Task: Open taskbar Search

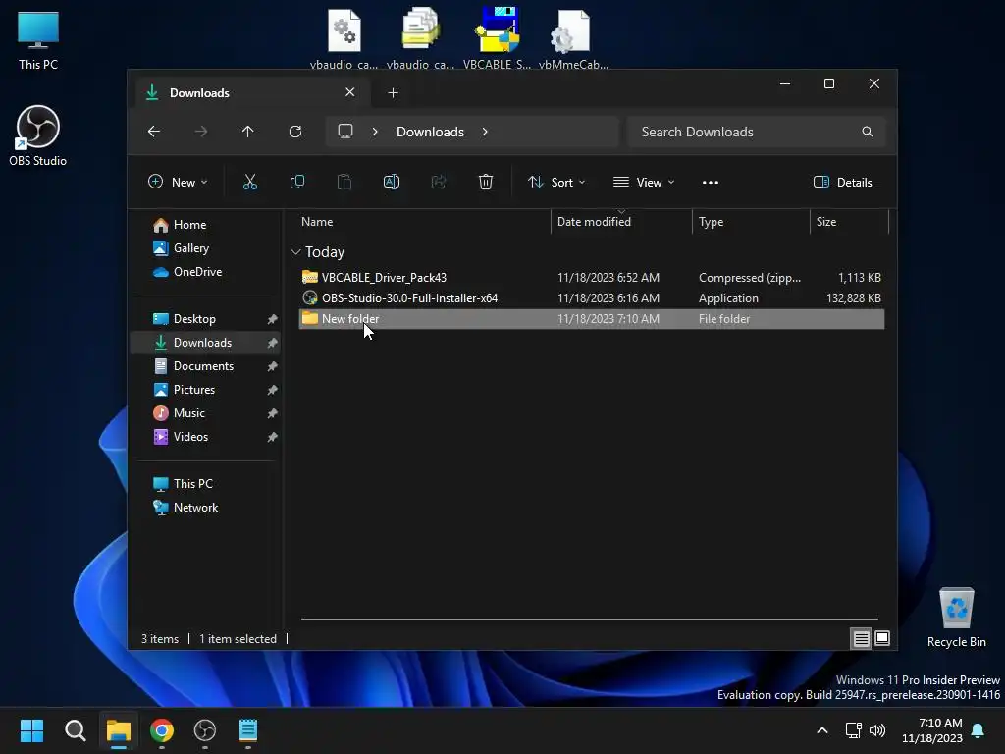Action: 75,730
